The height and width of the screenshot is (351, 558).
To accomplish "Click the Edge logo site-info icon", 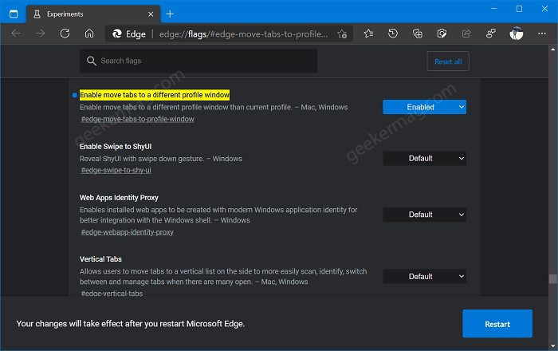I will (x=117, y=34).
